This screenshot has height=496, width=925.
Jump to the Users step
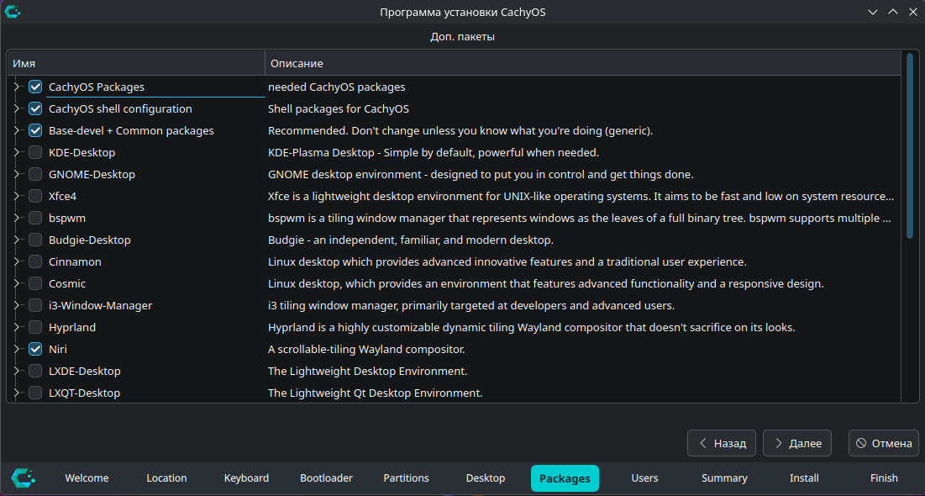[x=644, y=478]
